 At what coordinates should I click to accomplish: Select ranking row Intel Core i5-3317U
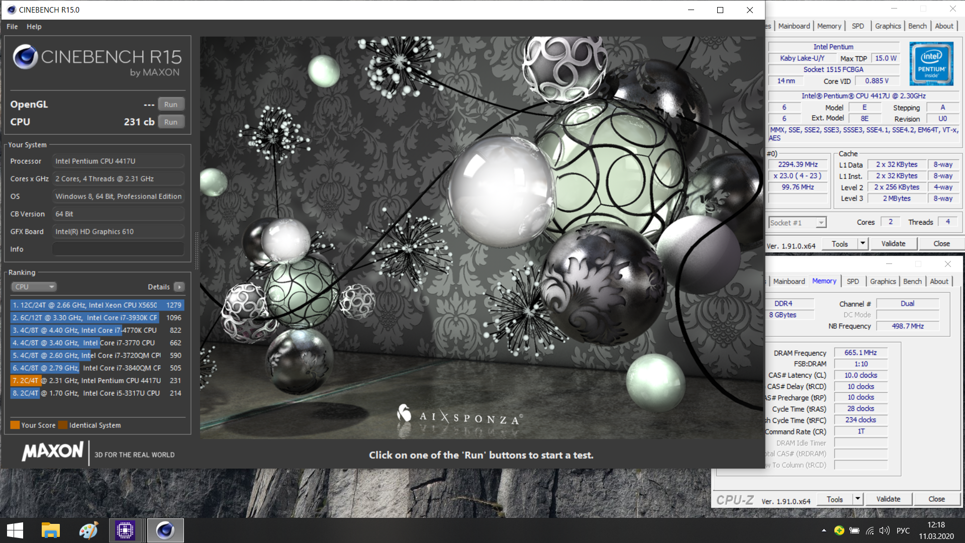pos(97,393)
